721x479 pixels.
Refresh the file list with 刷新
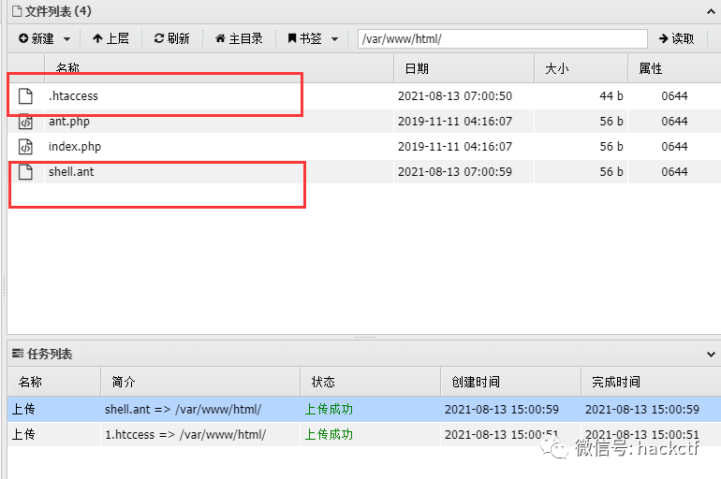pyautogui.click(x=172, y=38)
